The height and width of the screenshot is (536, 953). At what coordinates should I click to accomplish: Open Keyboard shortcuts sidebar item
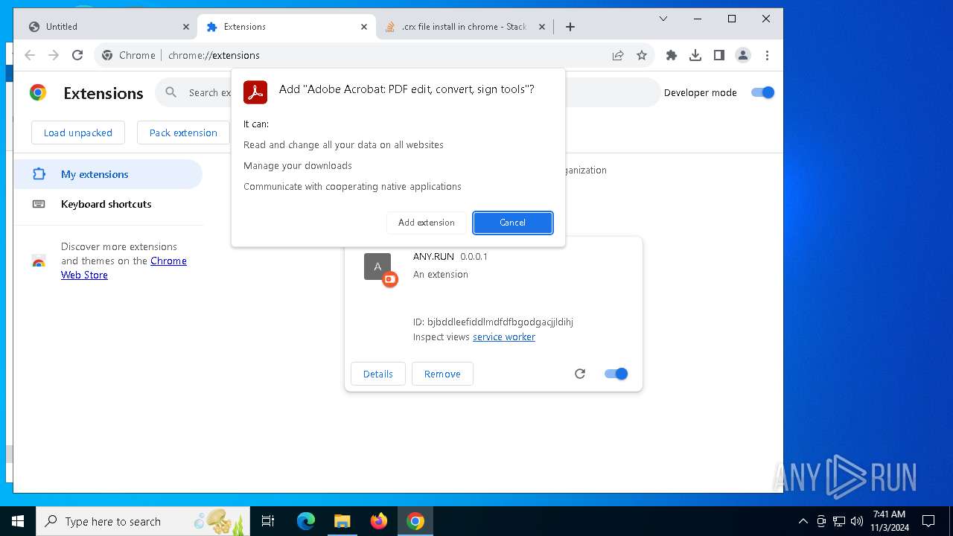[108, 204]
